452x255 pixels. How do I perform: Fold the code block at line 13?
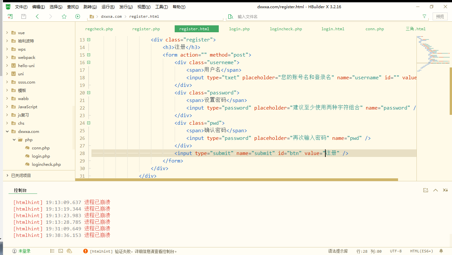click(x=88, y=40)
